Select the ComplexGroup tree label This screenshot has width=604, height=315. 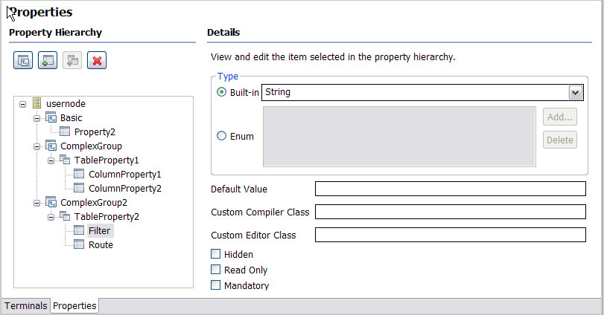(x=92, y=146)
